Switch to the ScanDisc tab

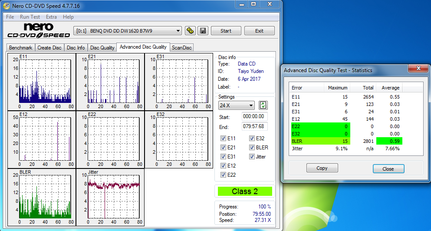(182, 48)
